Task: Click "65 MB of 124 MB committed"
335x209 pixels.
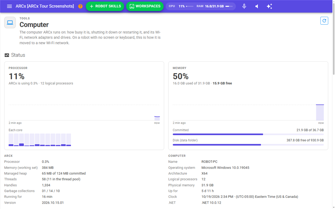Action: point(64,173)
